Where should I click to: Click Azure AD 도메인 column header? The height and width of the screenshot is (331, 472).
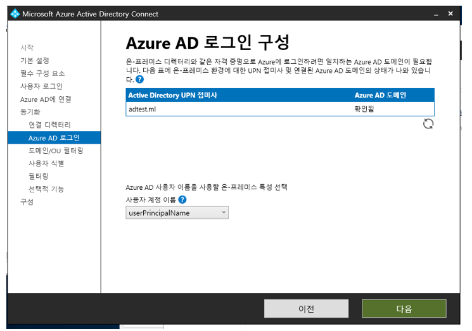pos(380,96)
